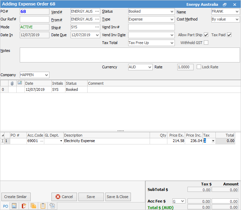Expand the Tax Total dropdown
The width and height of the screenshot is (241, 210).
pyautogui.click(x=171, y=43)
